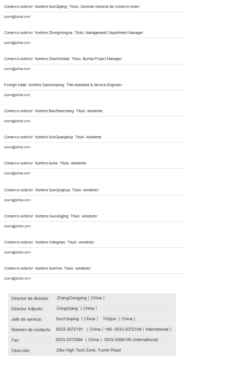The width and height of the screenshot is (235, 381).
Task: Click the SunQijiang Gerente General heading line
Action: coord(72,7)
